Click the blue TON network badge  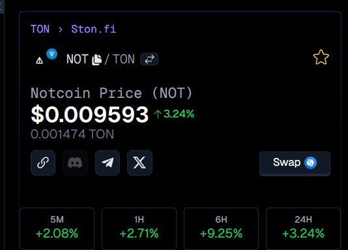[x=51, y=54]
